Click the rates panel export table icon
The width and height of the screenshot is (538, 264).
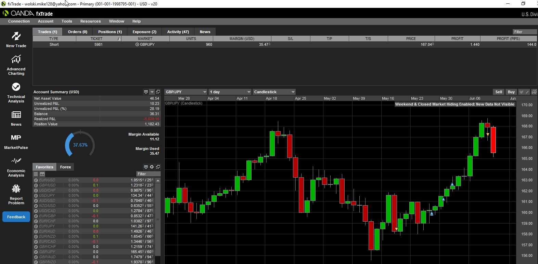point(146,167)
